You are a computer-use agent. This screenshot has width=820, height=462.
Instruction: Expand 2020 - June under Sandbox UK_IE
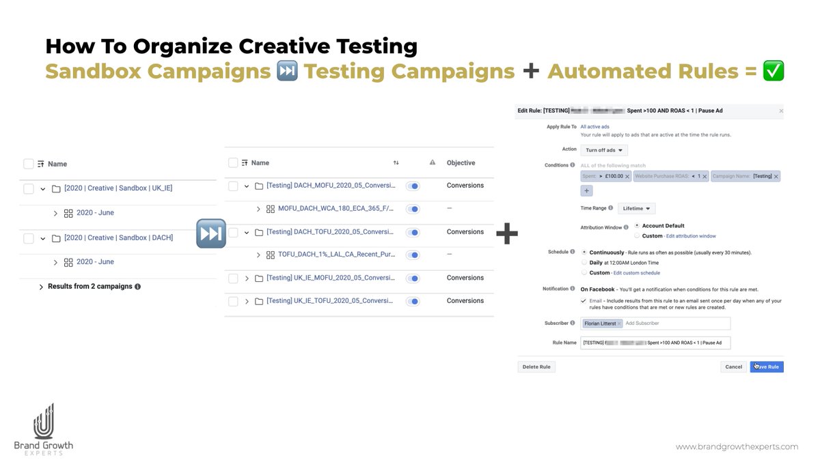pyautogui.click(x=55, y=213)
